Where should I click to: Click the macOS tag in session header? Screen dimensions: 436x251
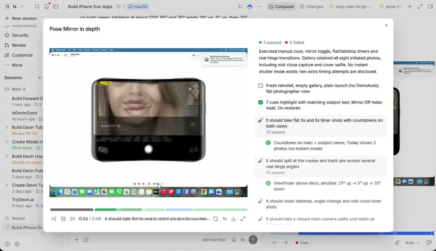click(138, 7)
